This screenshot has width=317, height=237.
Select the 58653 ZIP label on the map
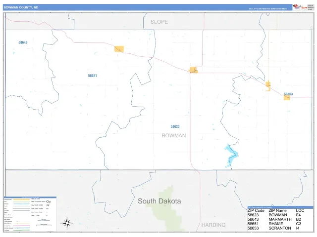(288, 94)
